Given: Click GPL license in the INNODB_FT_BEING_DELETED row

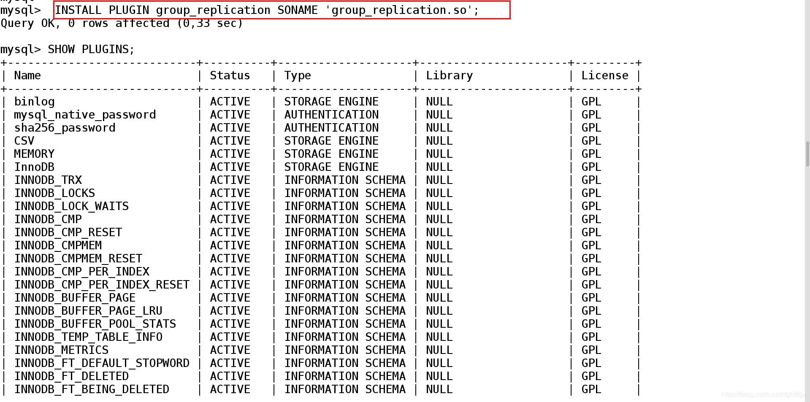Looking at the screenshot, I should point(591,389).
